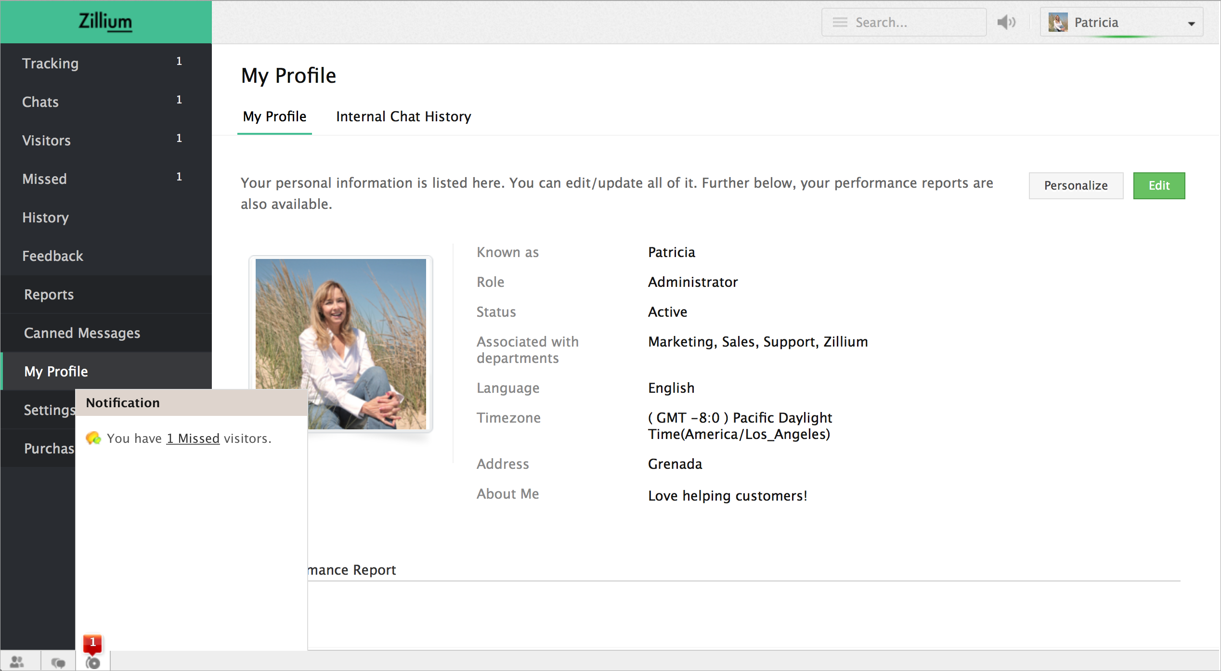Click the notification alarm icon
1221x671 pixels.
93,663
